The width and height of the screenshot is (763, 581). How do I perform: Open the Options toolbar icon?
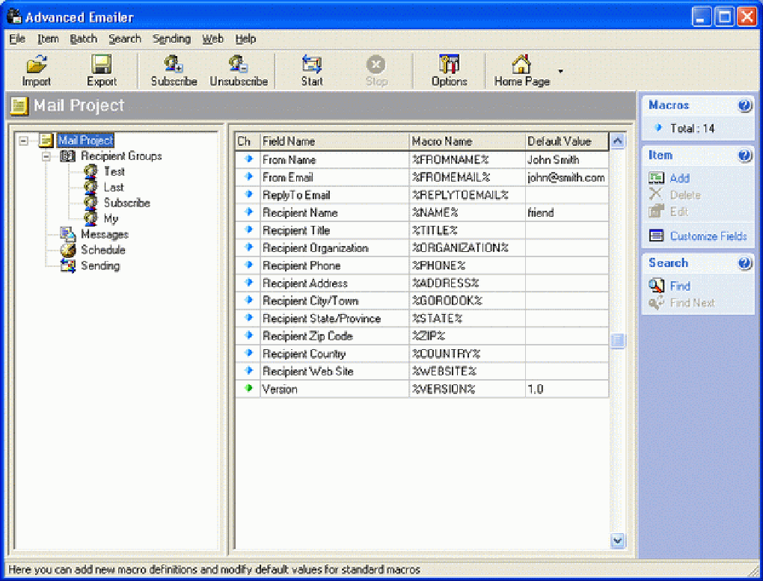click(449, 64)
